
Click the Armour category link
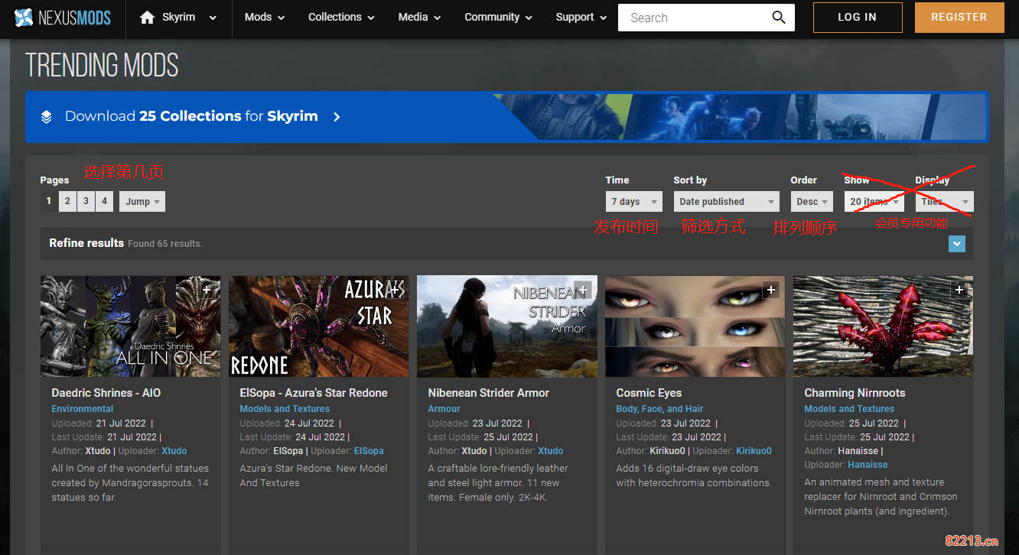[x=444, y=409]
